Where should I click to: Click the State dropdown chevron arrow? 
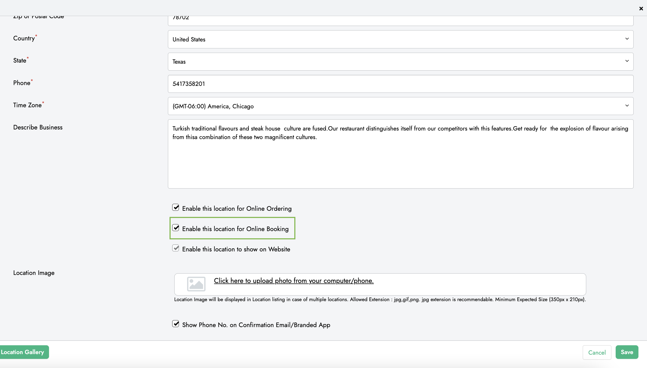point(627,61)
